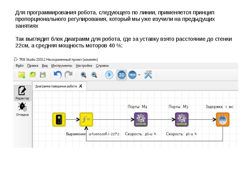This screenshot has width=250, height=187.
Task: Open the settings wrench tools icon
Action: pyautogui.click(x=148, y=75)
